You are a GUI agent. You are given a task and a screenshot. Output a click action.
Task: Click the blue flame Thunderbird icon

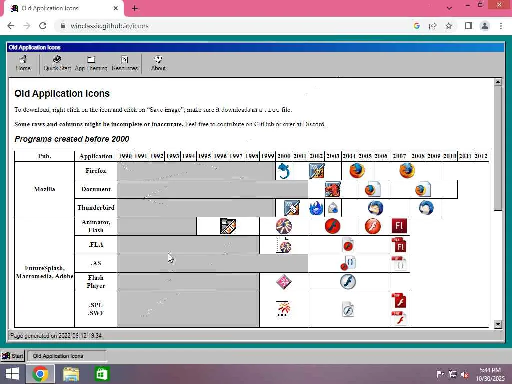click(316, 208)
